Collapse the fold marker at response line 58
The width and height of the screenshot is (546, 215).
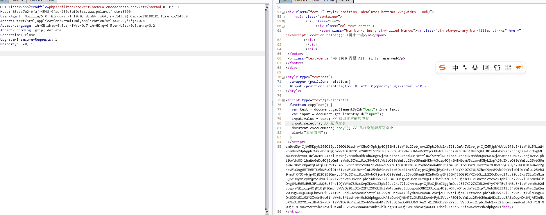[x=283, y=17]
